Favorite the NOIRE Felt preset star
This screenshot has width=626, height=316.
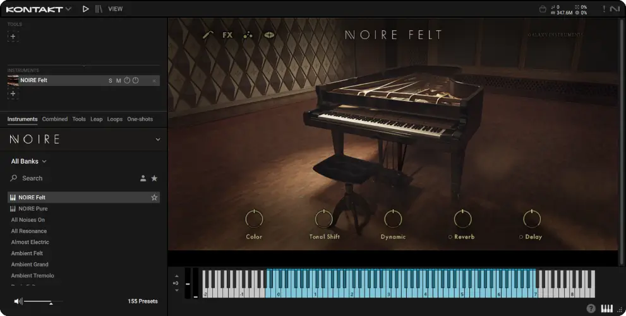[x=154, y=197]
